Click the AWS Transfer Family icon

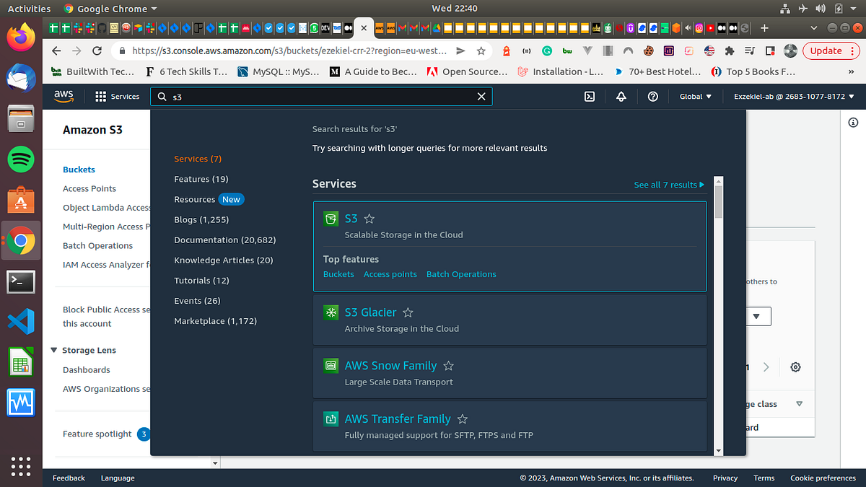pos(331,419)
